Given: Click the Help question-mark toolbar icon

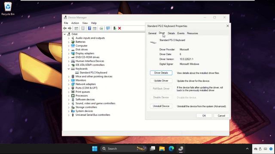Looking at the screenshot, I should coord(89,28).
